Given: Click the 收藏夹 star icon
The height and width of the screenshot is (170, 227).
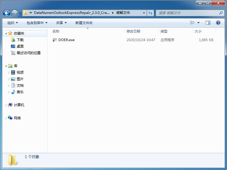Looking at the screenshot, I should (x=10, y=33).
